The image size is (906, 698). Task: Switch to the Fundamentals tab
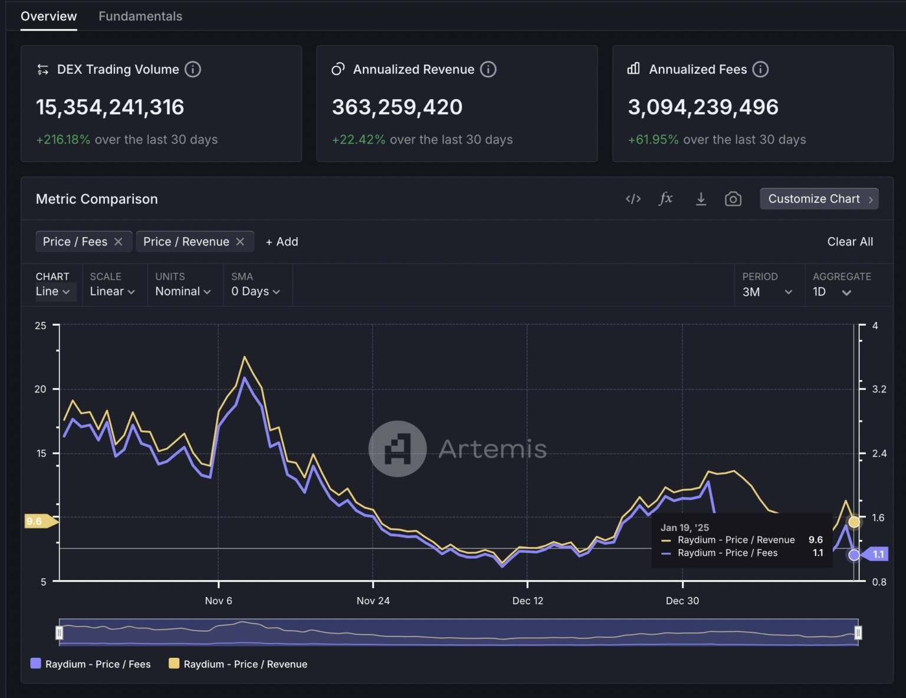tap(140, 17)
